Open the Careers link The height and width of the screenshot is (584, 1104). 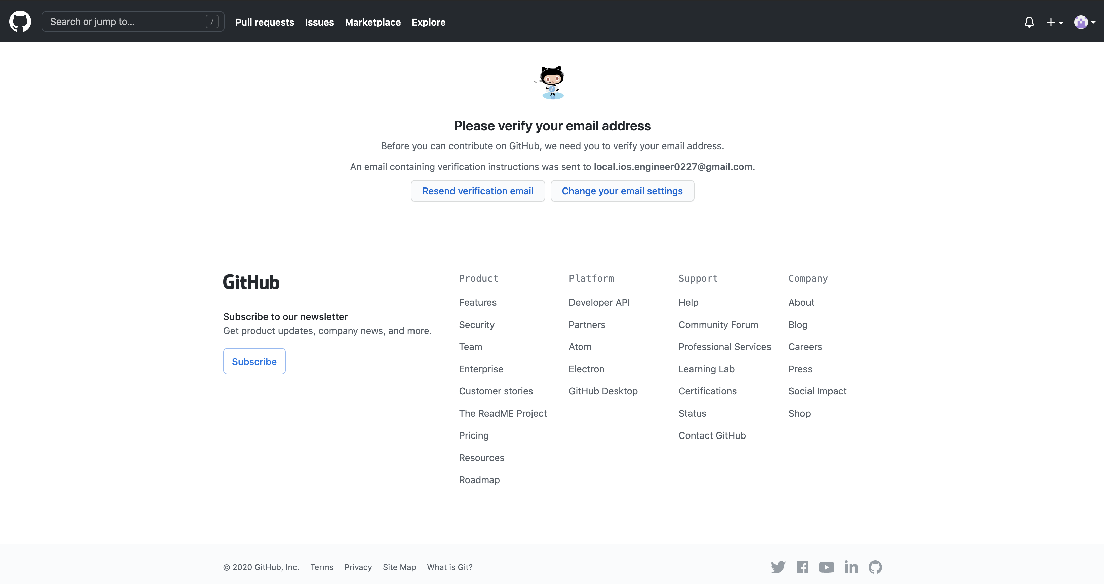(x=805, y=347)
